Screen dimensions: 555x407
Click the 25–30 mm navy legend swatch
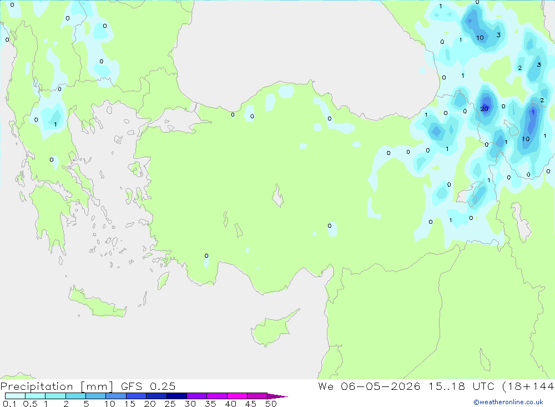click(176, 396)
